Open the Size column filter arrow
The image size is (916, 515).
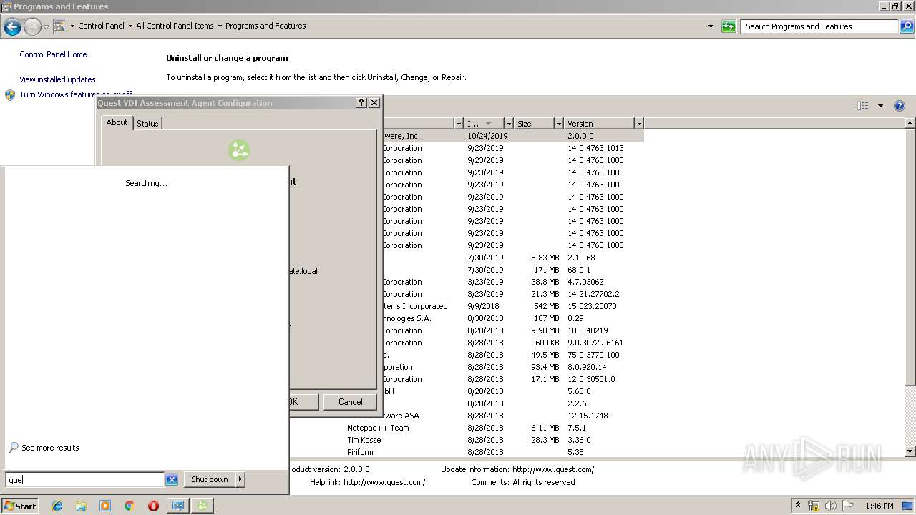(559, 124)
